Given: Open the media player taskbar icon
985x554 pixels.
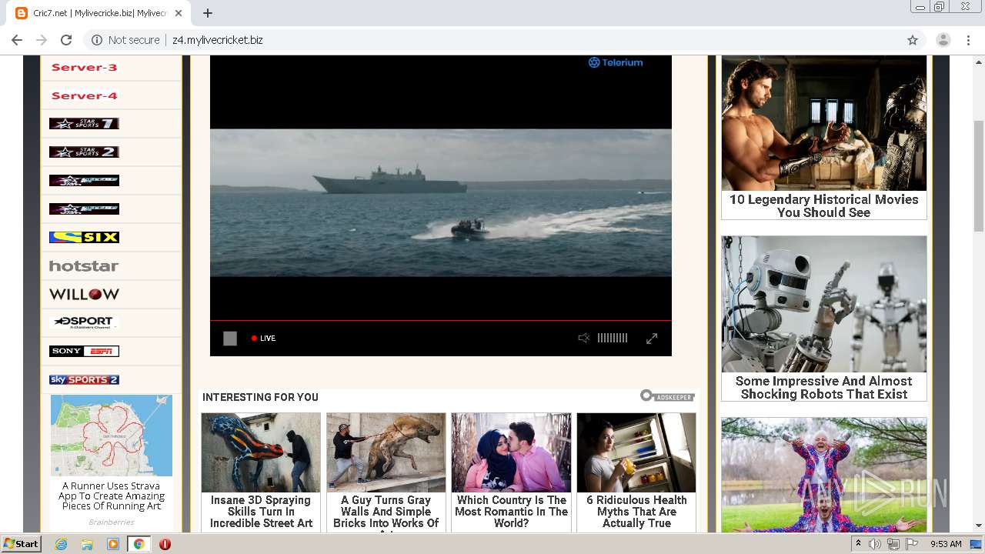Looking at the screenshot, I should (x=113, y=544).
